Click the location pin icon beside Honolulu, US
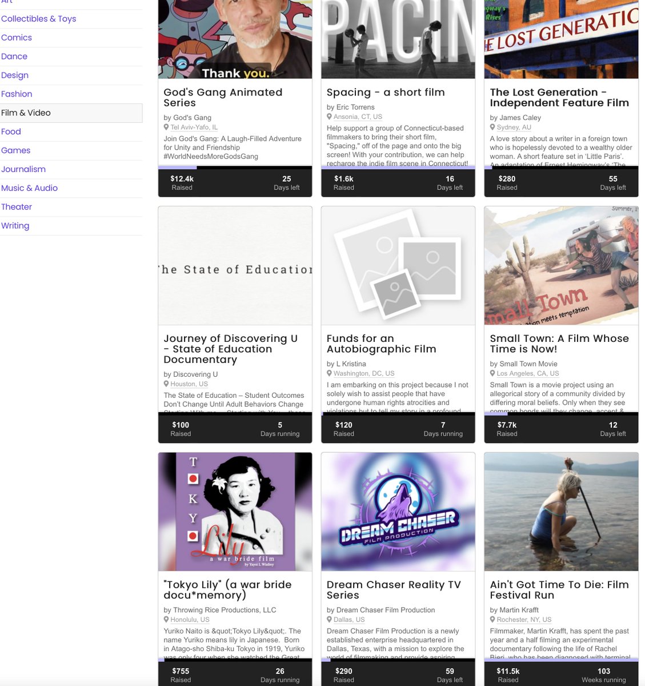Screen dimensions: 645x686 pos(166,620)
